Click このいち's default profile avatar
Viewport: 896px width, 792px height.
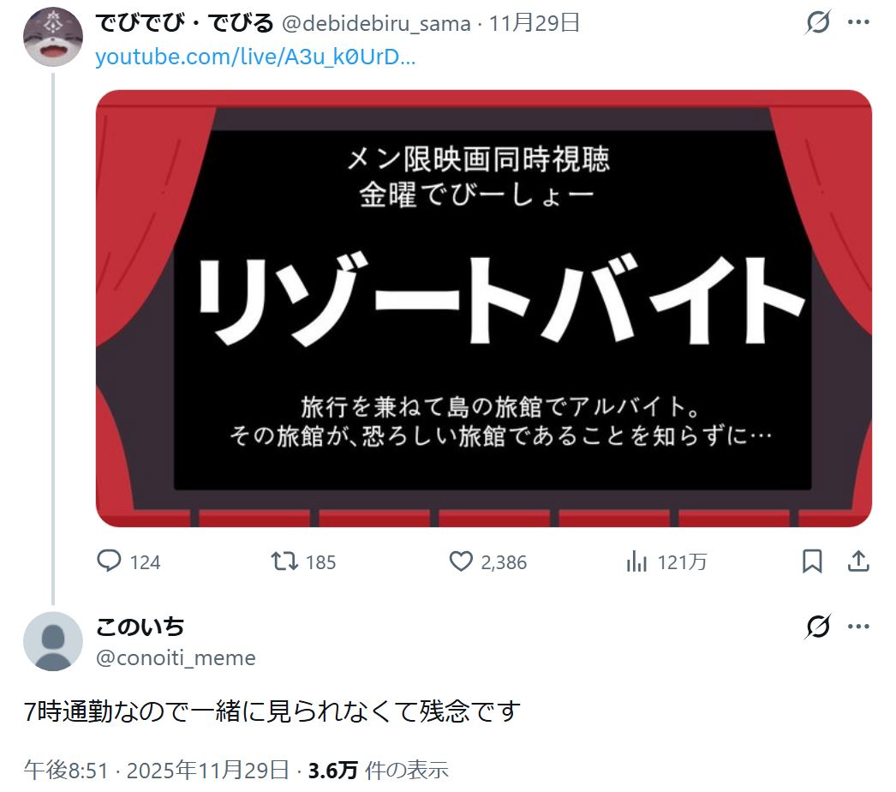52,642
